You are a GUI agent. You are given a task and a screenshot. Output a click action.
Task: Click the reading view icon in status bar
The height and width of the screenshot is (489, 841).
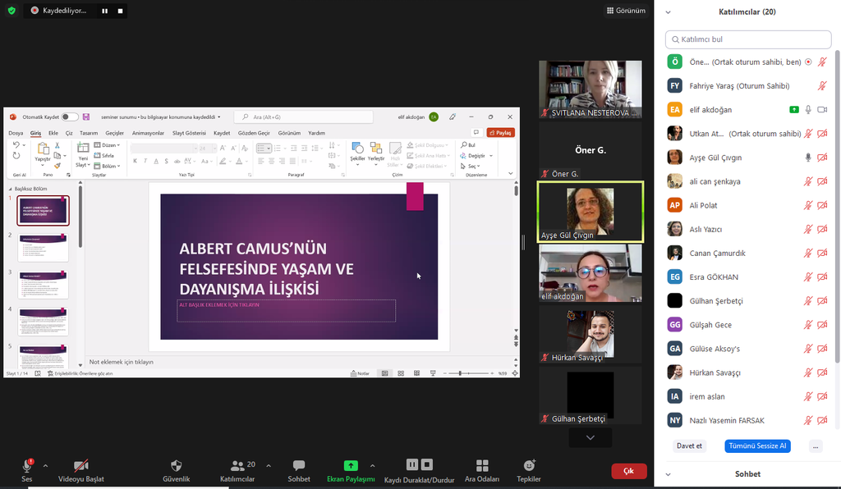click(x=416, y=373)
